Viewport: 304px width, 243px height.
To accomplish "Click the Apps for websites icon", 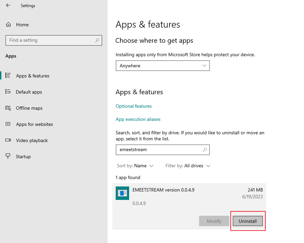I will 8,124.
